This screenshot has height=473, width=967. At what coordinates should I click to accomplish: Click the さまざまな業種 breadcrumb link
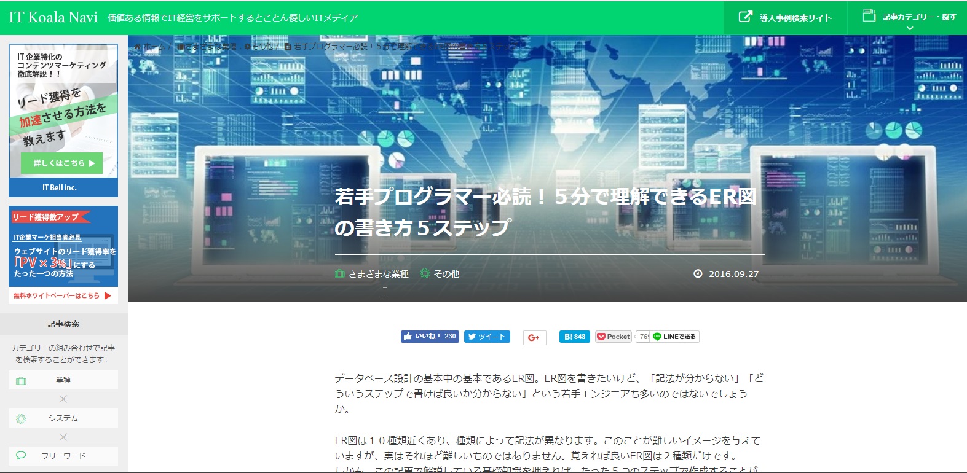[x=207, y=47]
